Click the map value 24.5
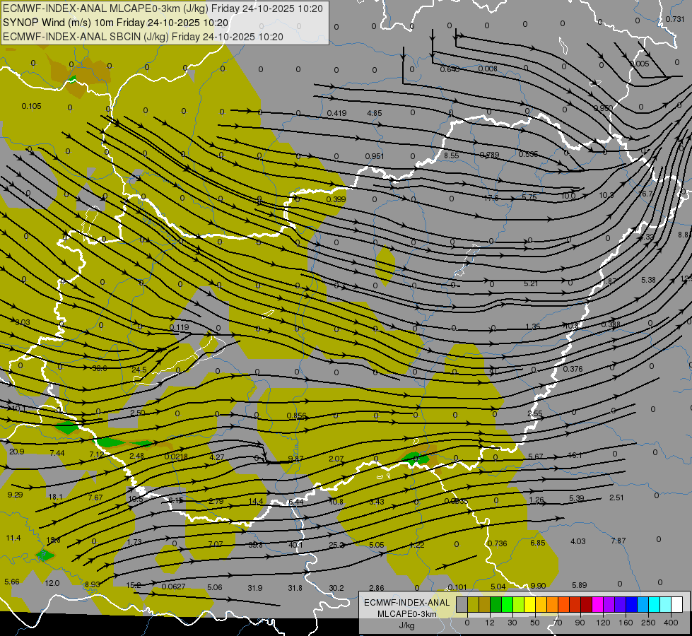This screenshot has height=636, width=692. coord(139,370)
